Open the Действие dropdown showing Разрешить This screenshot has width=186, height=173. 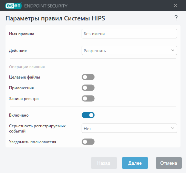(129, 51)
